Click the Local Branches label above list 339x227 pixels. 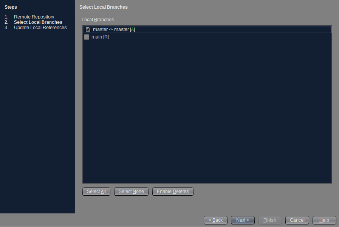pos(98,19)
